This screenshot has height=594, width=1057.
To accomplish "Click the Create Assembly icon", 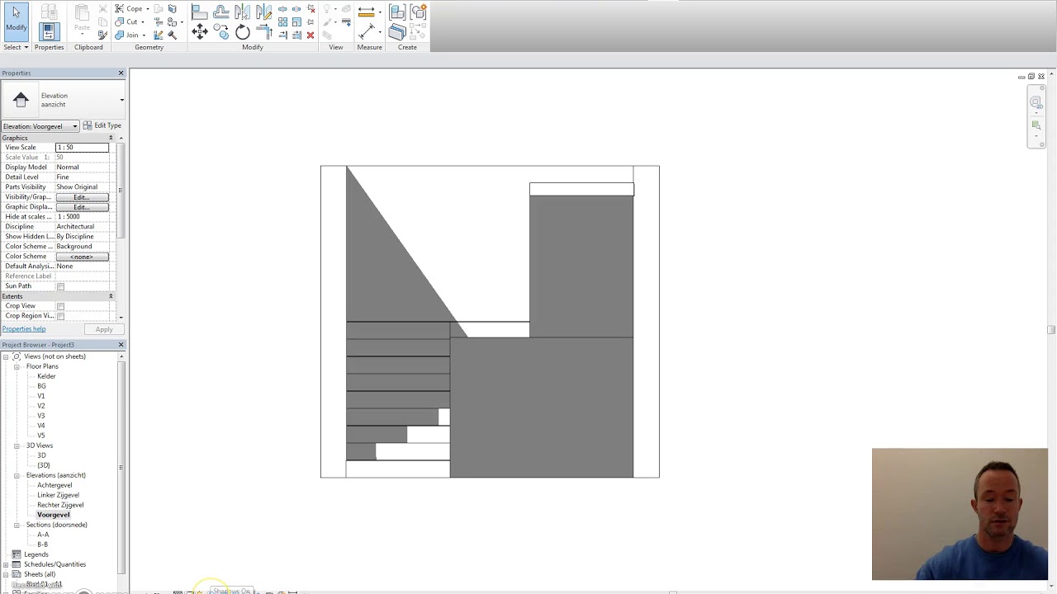I will [397, 12].
